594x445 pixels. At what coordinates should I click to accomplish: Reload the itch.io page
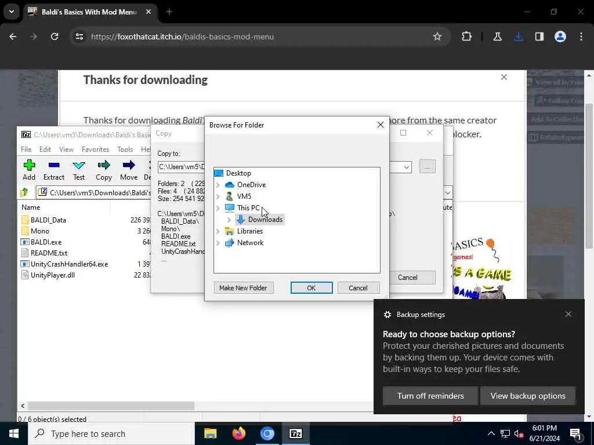click(x=55, y=37)
